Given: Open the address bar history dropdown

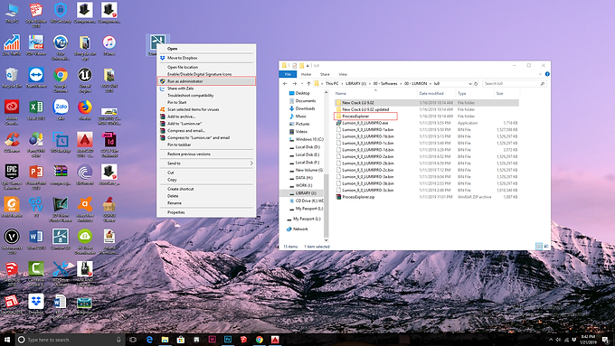Looking at the screenshot, I should [x=470, y=83].
